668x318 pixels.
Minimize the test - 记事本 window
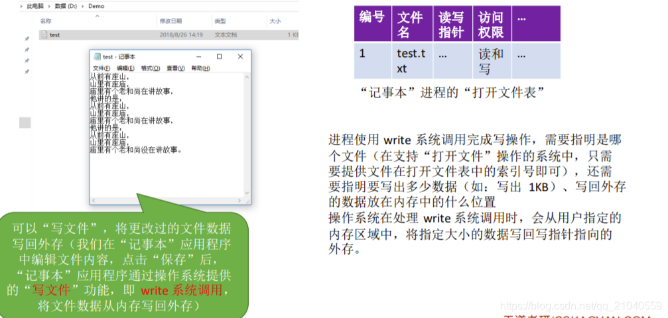pos(198,56)
